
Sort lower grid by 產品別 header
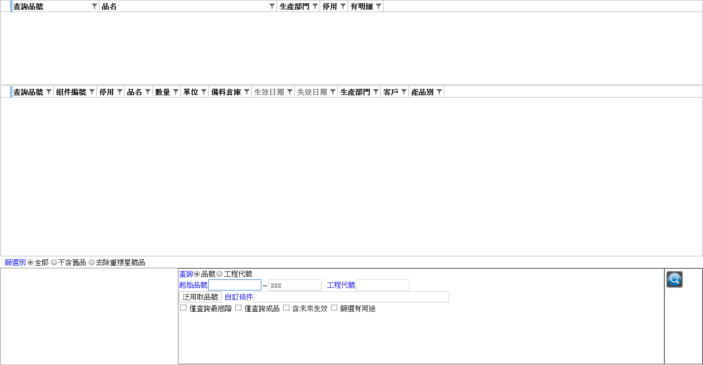tap(422, 92)
